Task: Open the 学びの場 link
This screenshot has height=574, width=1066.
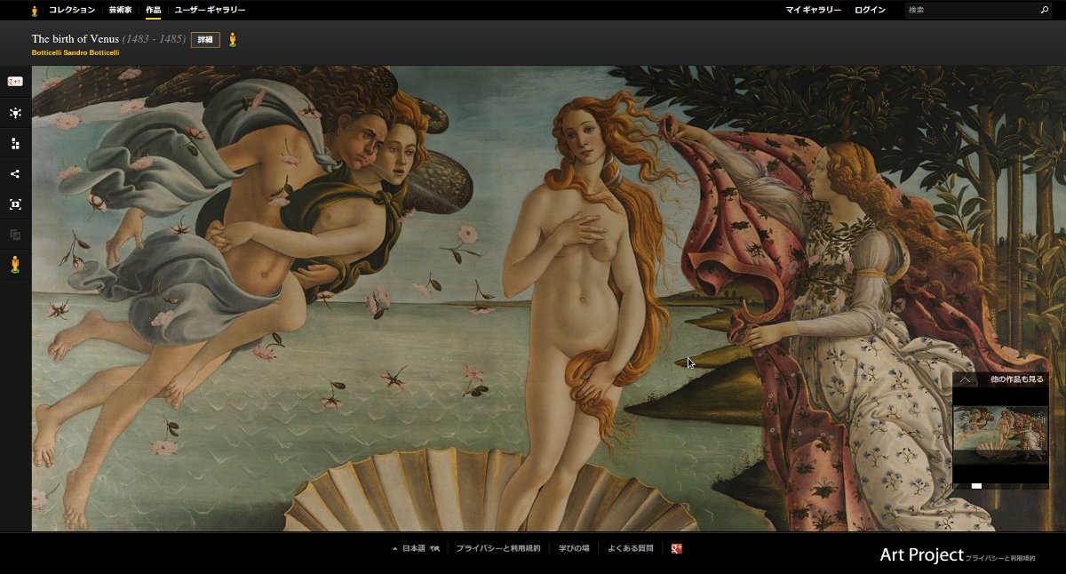Action: (574, 548)
